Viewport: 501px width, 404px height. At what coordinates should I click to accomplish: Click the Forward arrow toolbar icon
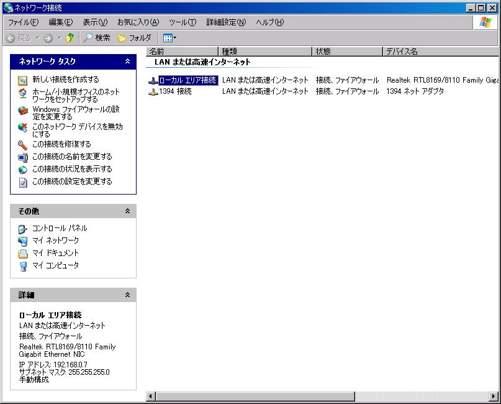coord(48,39)
